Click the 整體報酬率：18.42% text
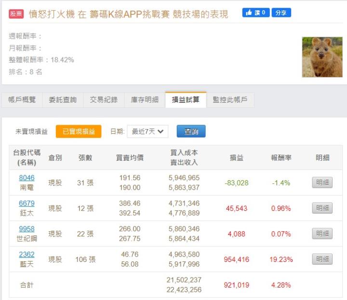Viewport: 347px width, 300px height. 41,60
